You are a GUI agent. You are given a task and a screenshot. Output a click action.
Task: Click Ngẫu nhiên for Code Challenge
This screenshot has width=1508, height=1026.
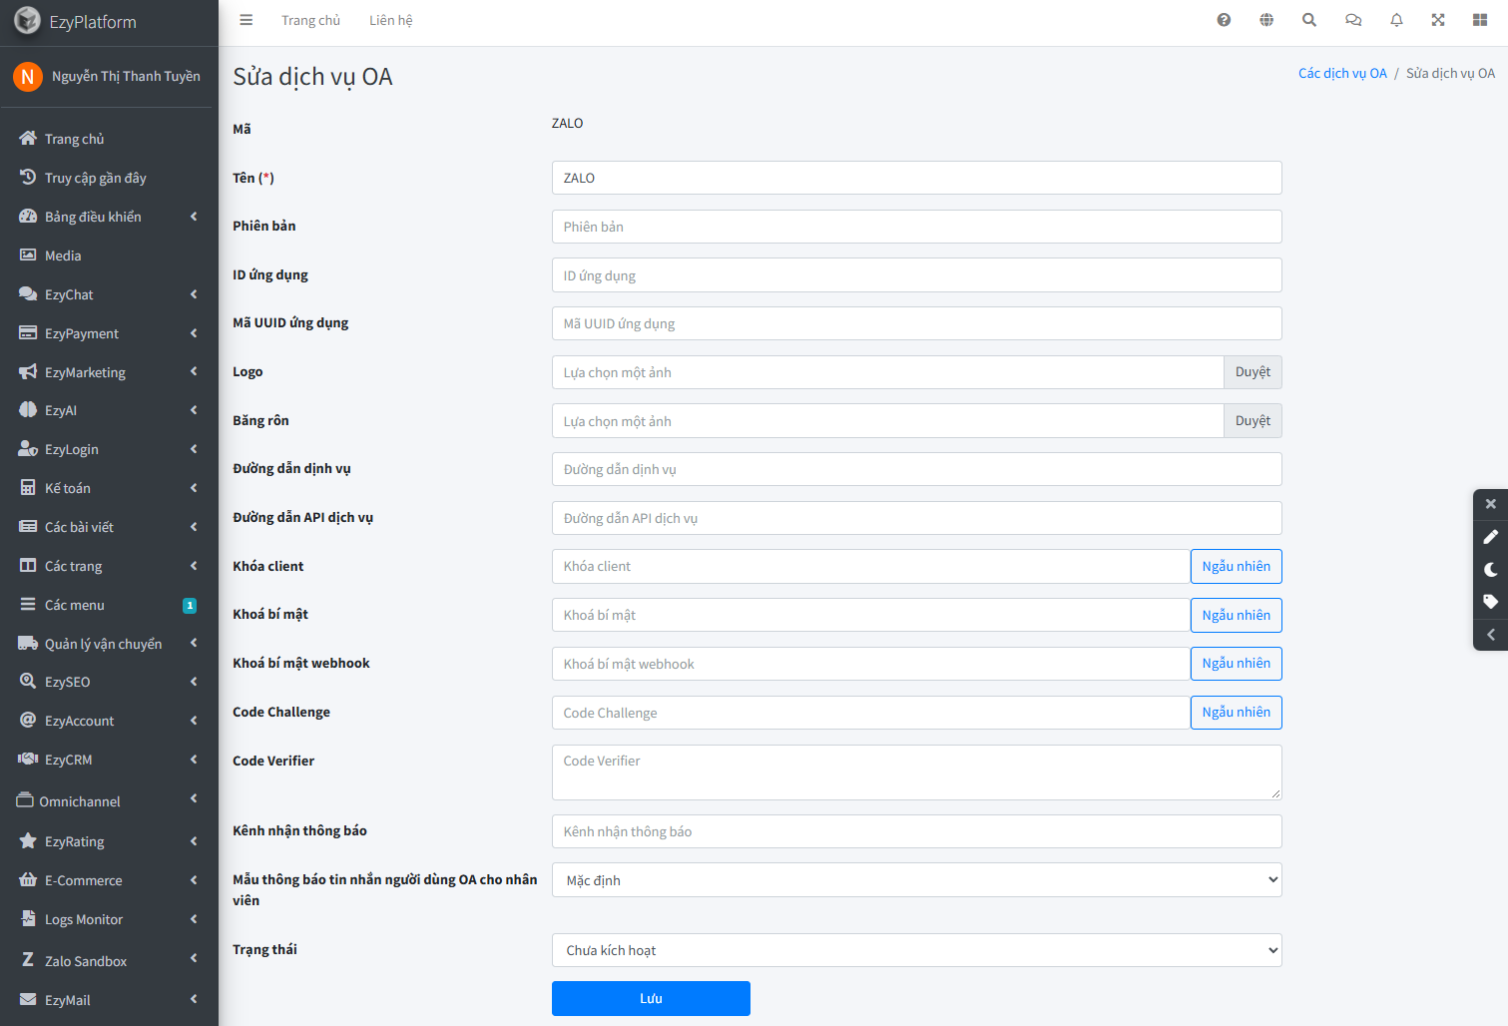1236,713
